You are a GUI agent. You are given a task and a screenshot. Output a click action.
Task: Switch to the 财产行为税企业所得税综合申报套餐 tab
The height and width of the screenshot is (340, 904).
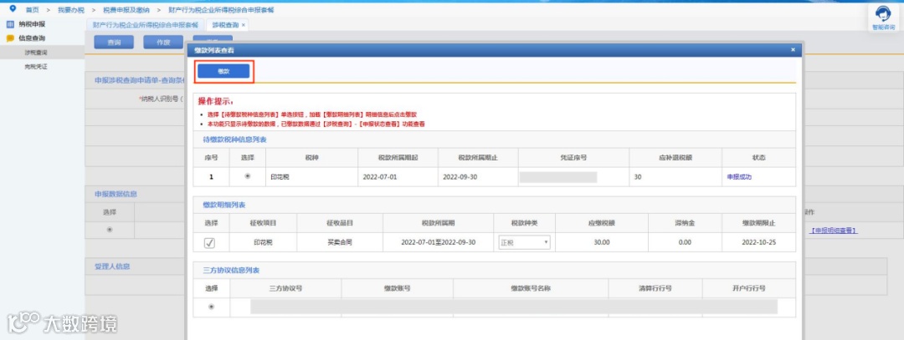pos(145,25)
